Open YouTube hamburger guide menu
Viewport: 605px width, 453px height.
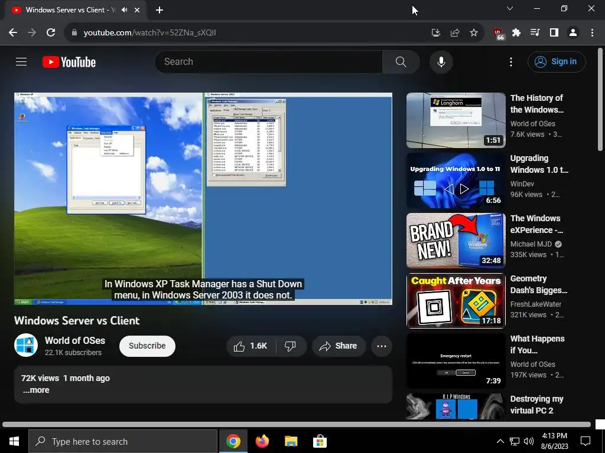pos(21,61)
